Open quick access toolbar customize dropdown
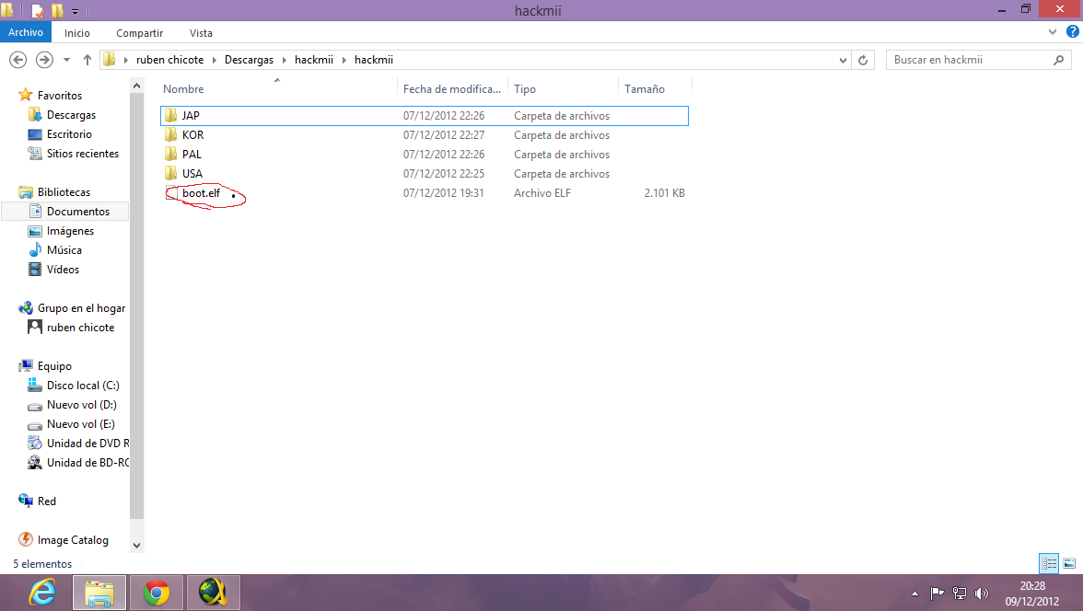This screenshot has width=1083, height=611. pos(75,11)
